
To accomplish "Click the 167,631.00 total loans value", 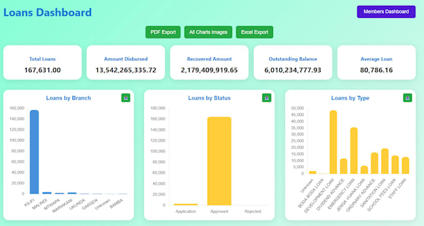I will click(42, 70).
